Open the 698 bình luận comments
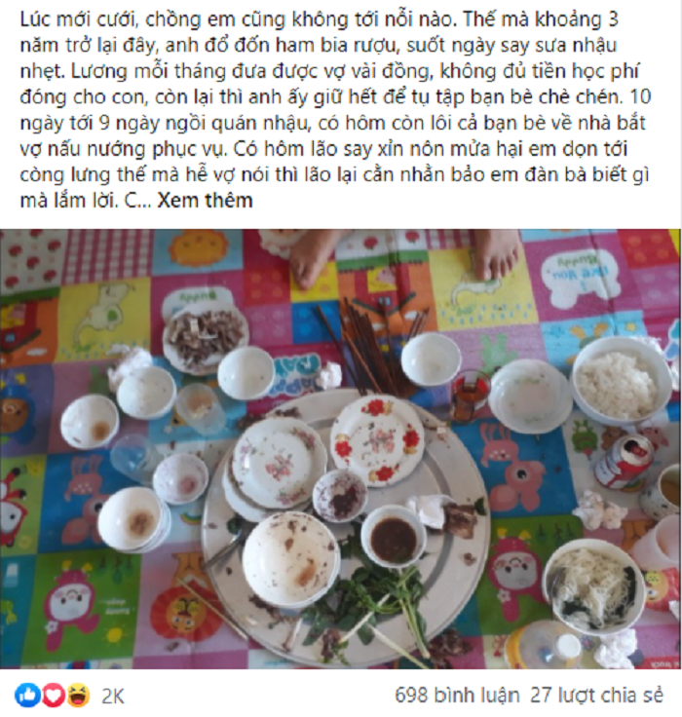 coord(457,695)
